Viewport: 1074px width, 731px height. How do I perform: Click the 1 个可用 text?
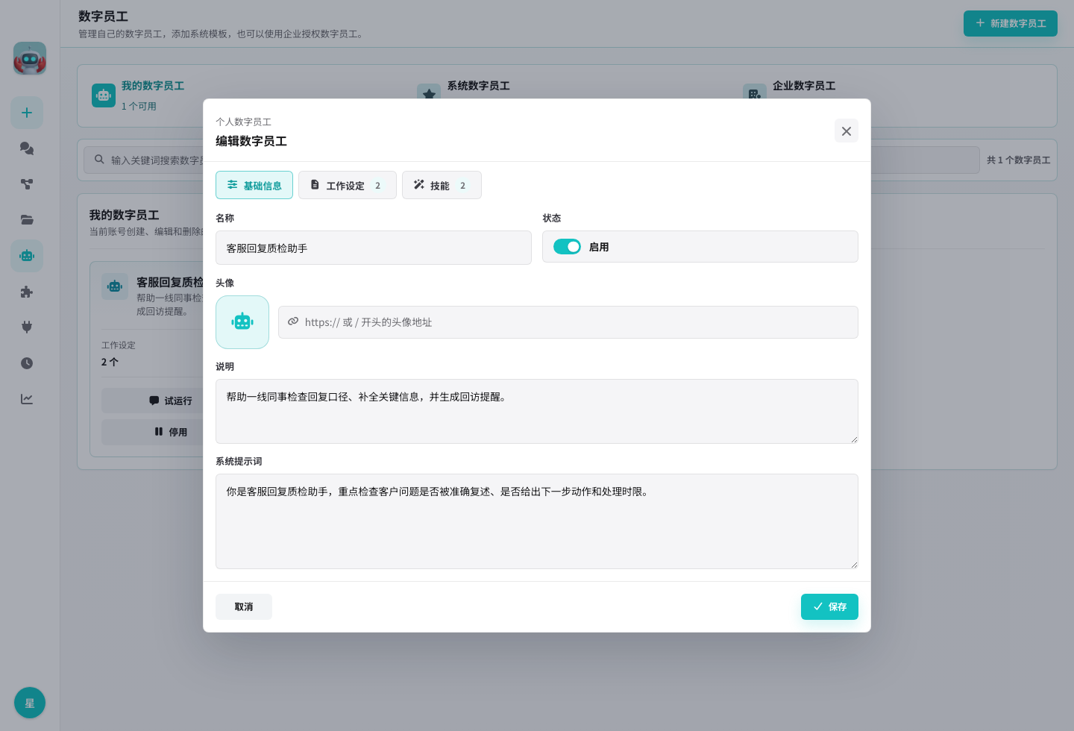coord(139,106)
